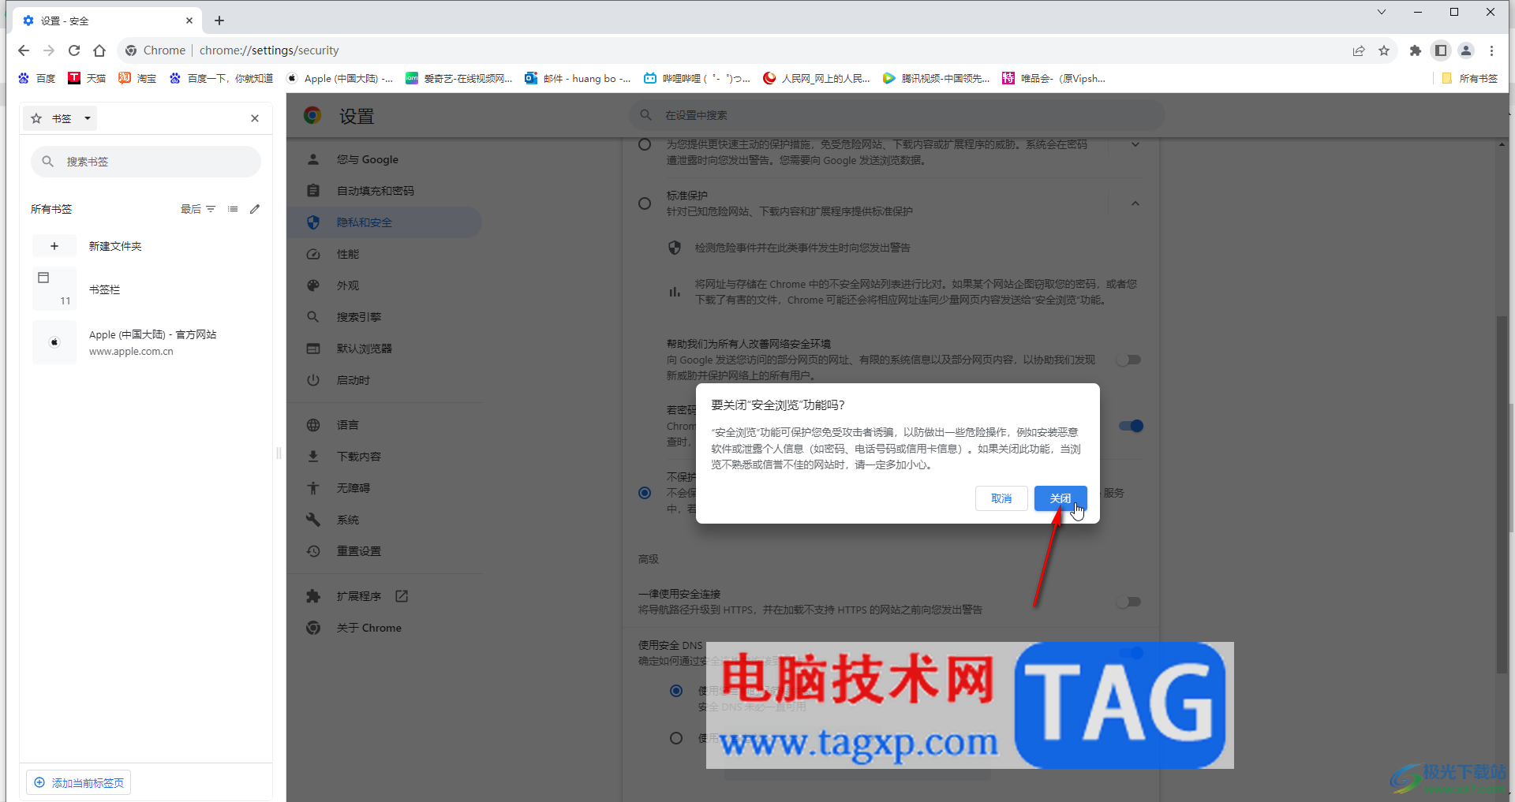This screenshot has height=802, width=1515.
Task: Open a new tab with plus button
Action: point(219,21)
